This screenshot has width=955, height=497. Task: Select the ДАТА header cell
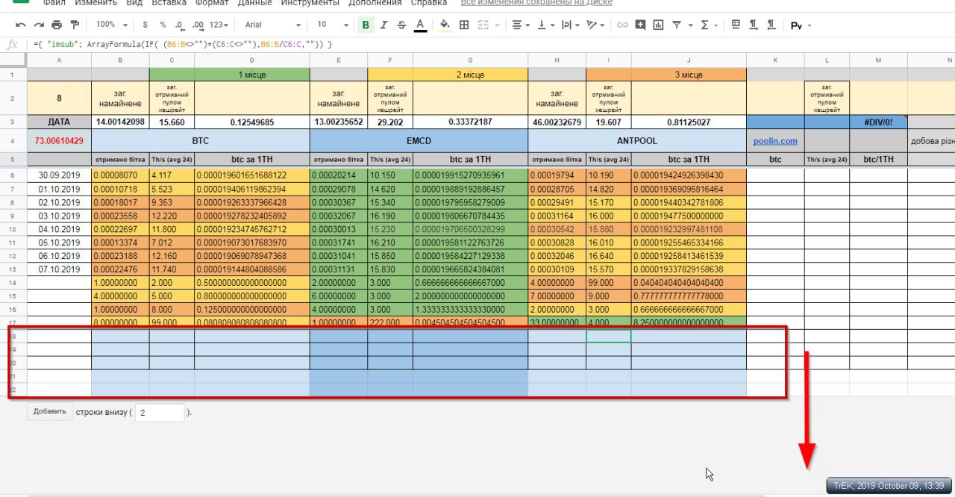[59, 122]
